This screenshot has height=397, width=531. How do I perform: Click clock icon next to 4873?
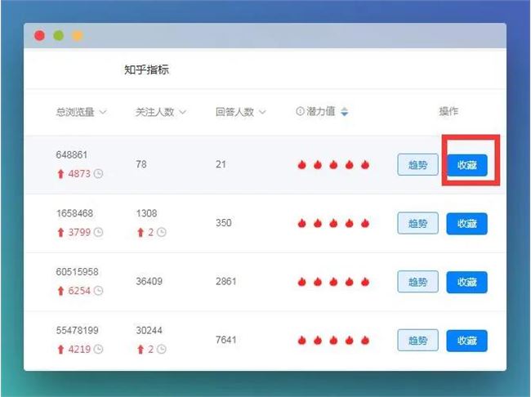98,174
